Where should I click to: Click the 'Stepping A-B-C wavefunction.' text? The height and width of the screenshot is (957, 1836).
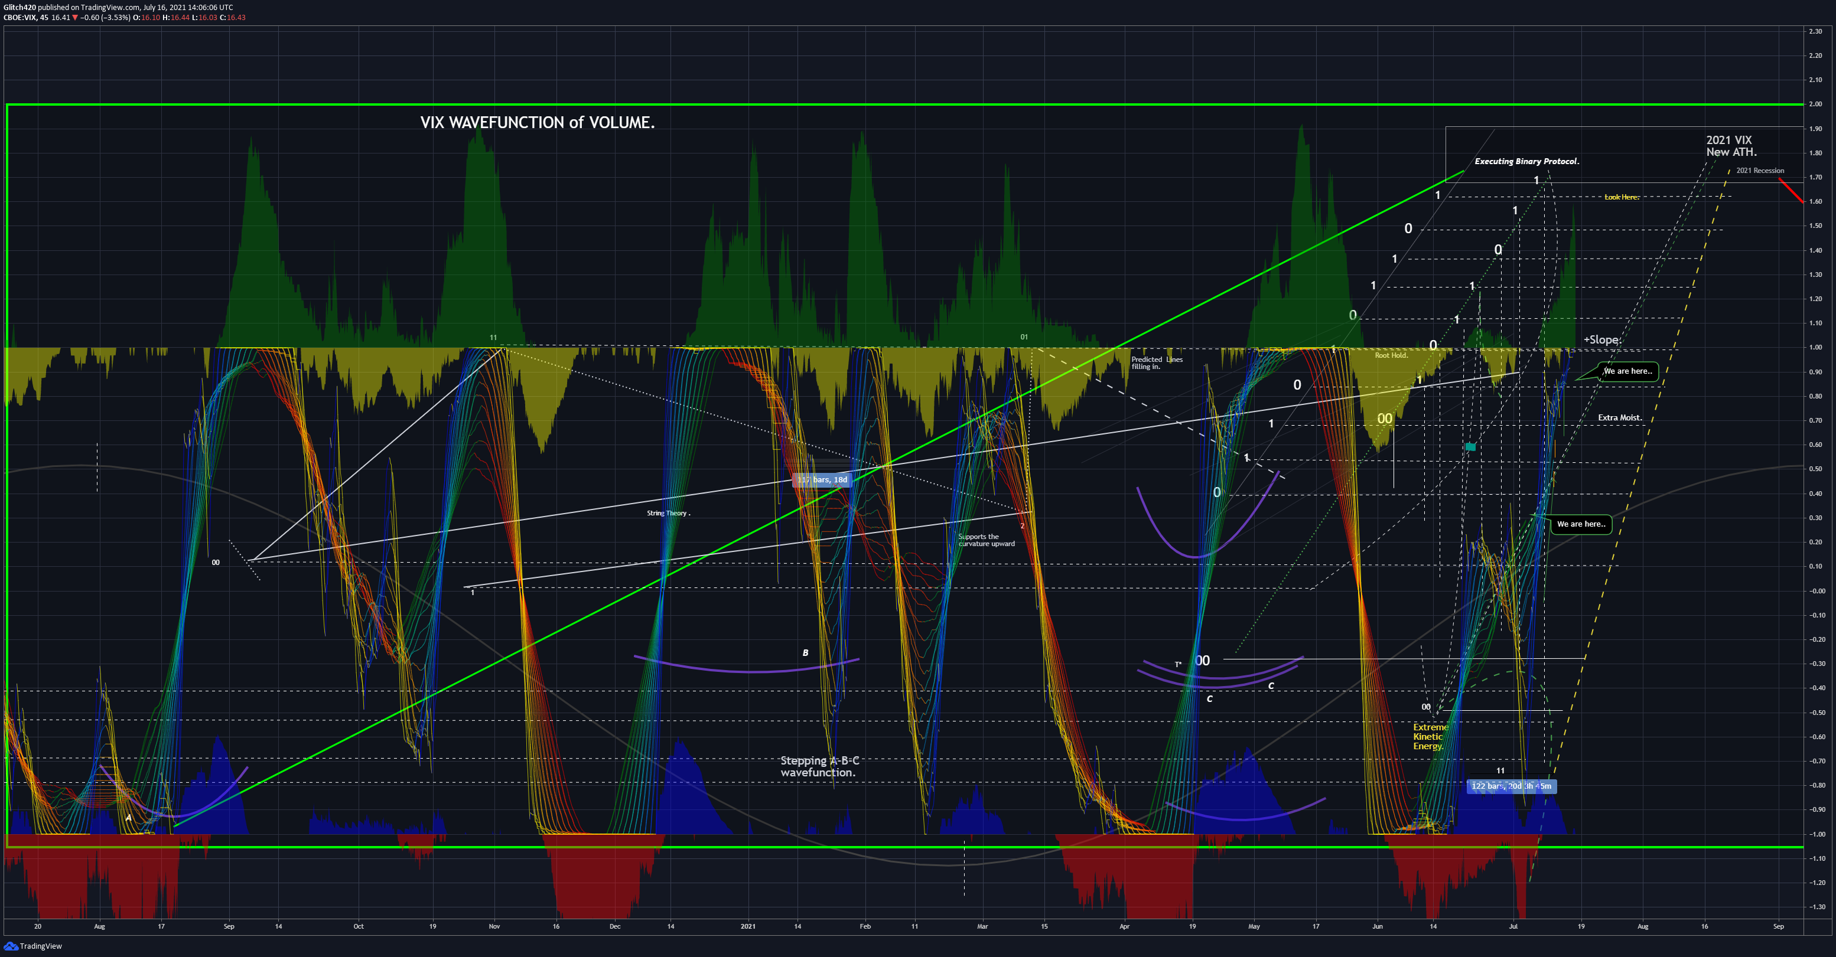tap(820, 767)
